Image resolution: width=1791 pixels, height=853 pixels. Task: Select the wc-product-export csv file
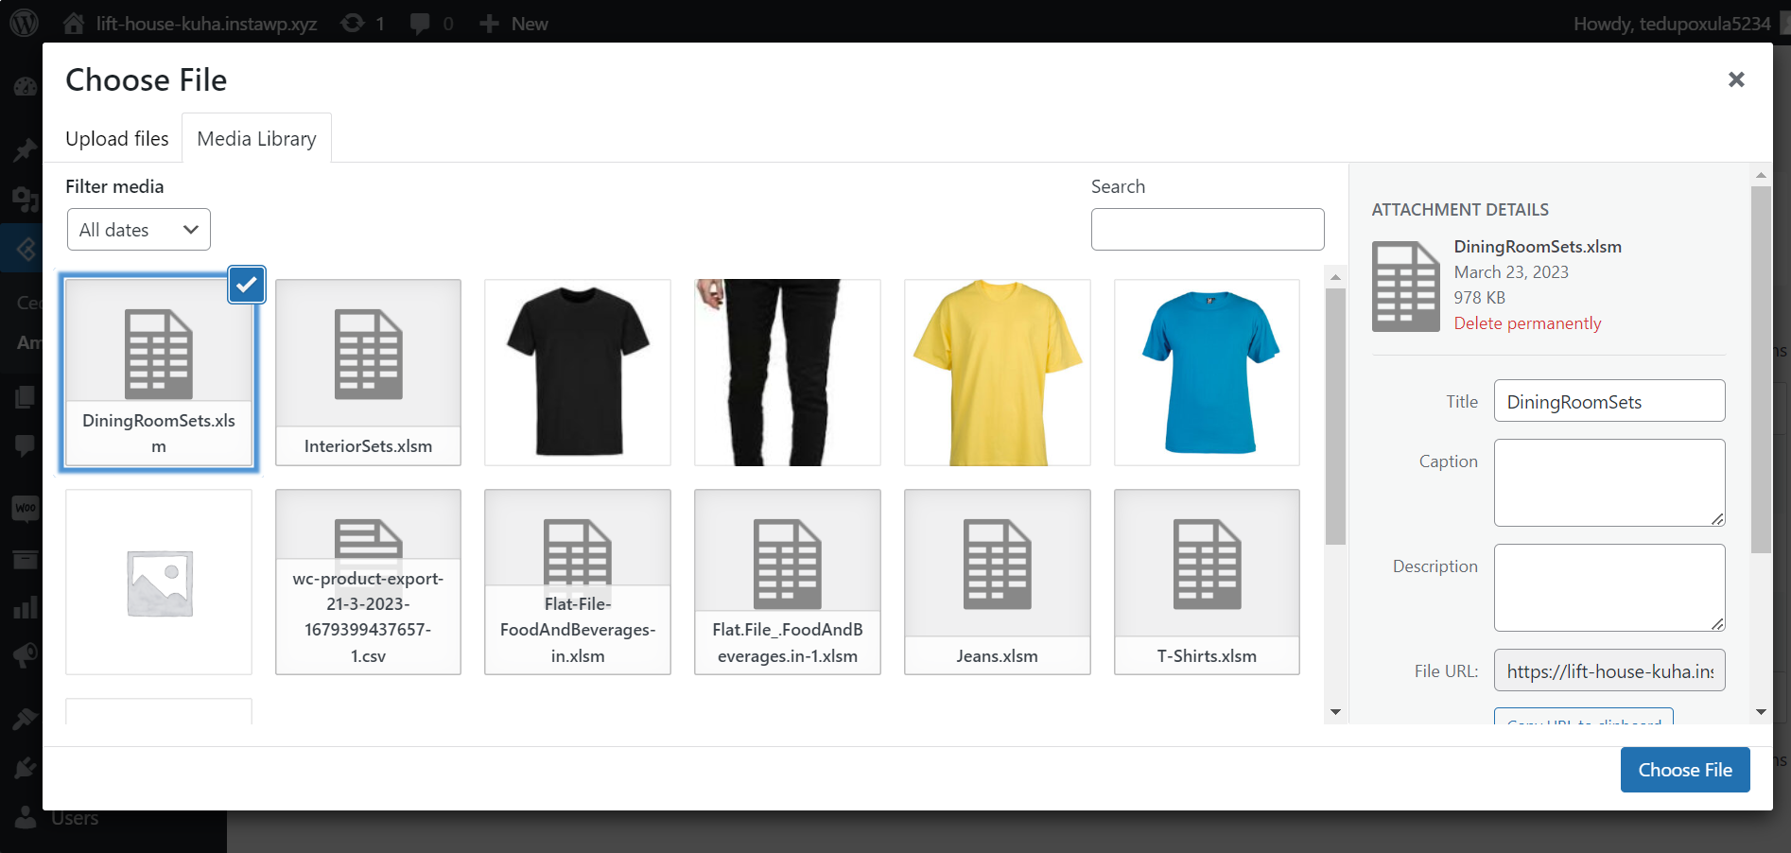(x=368, y=582)
